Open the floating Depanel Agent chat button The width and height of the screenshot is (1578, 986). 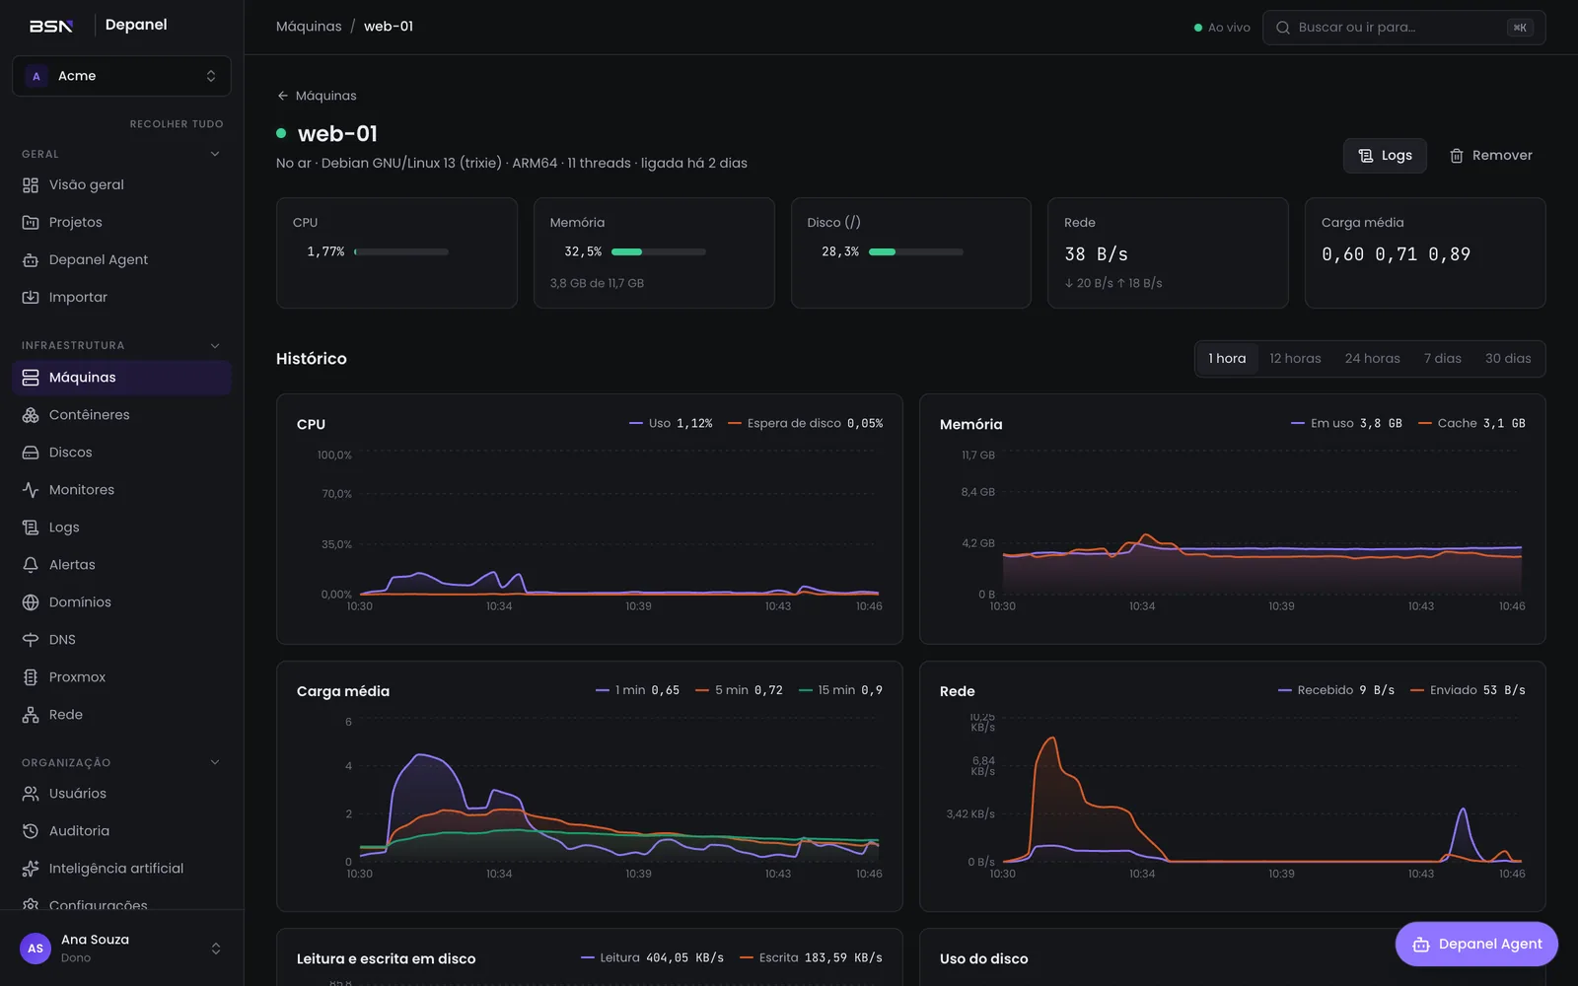(1476, 945)
